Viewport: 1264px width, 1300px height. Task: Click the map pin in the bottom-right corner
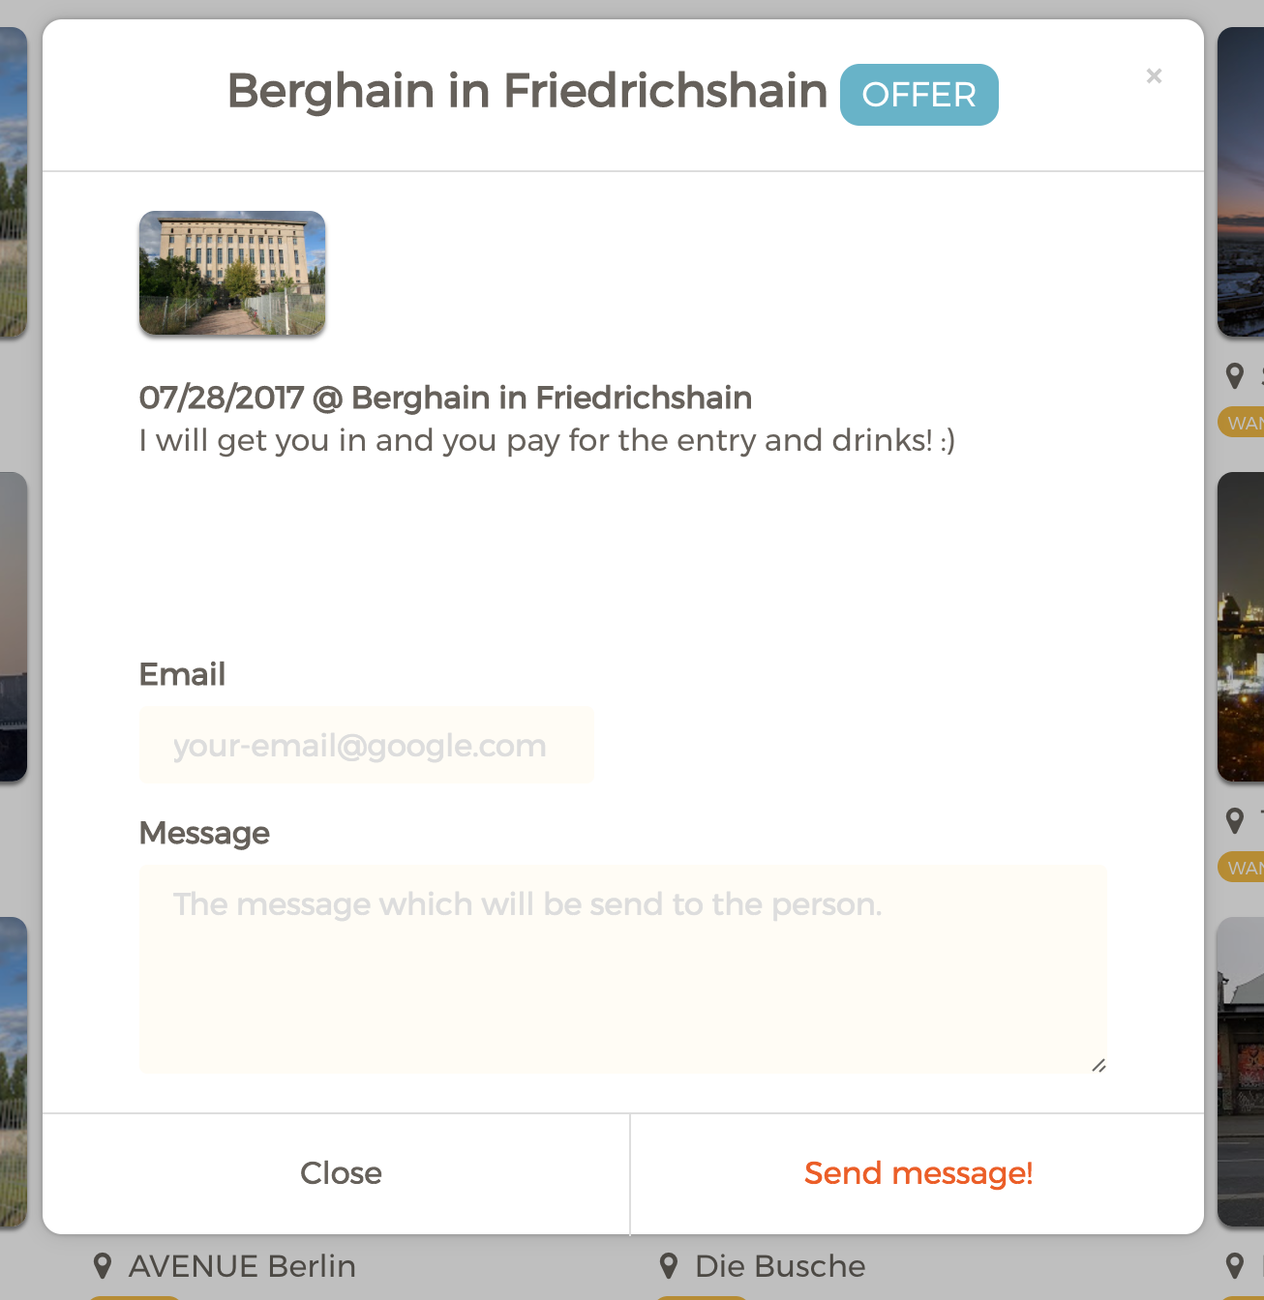click(1235, 1266)
